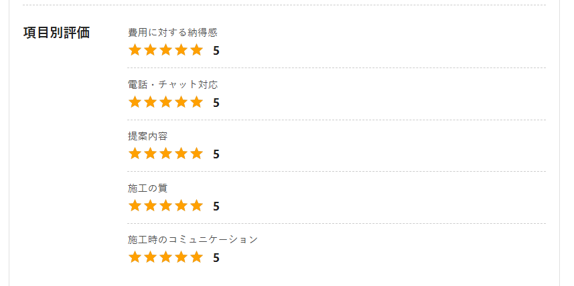The image size is (574, 286).
Task: Select the 項目別評価 heading
Action: (56, 33)
